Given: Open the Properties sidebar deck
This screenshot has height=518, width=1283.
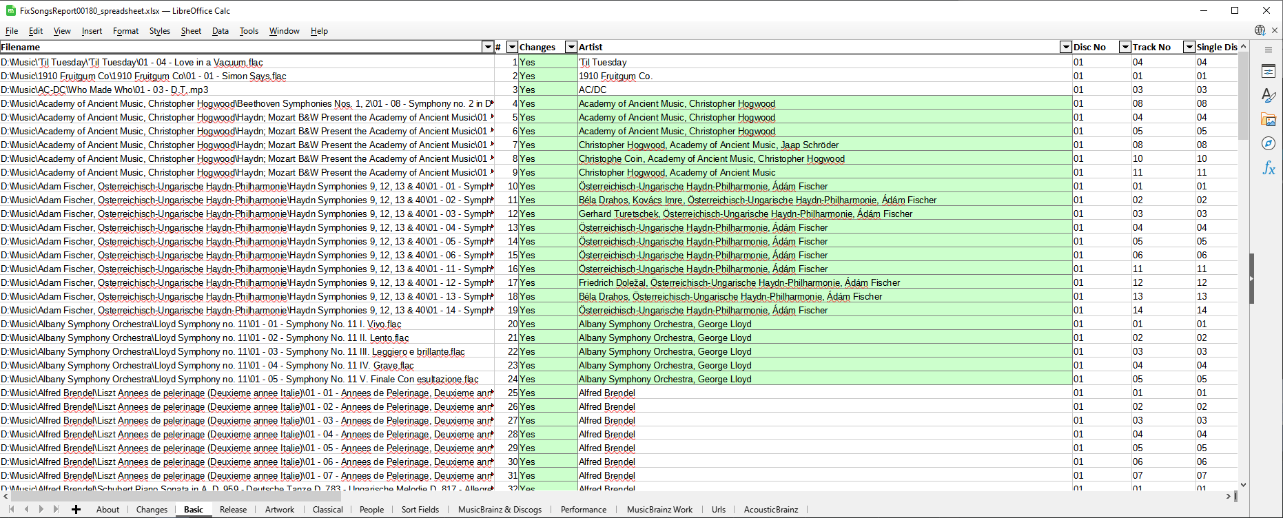Looking at the screenshot, I should [x=1269, y=71].
